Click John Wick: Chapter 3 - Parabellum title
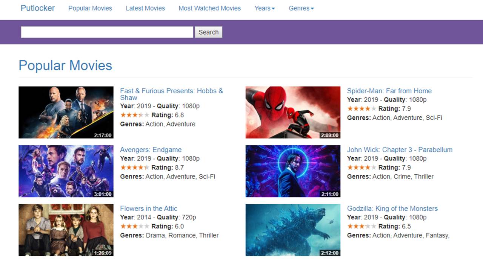 click(400, 149)
